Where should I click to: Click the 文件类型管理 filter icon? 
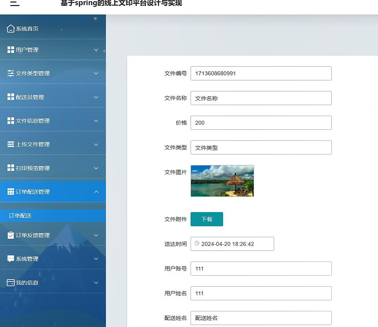point(11,73)
